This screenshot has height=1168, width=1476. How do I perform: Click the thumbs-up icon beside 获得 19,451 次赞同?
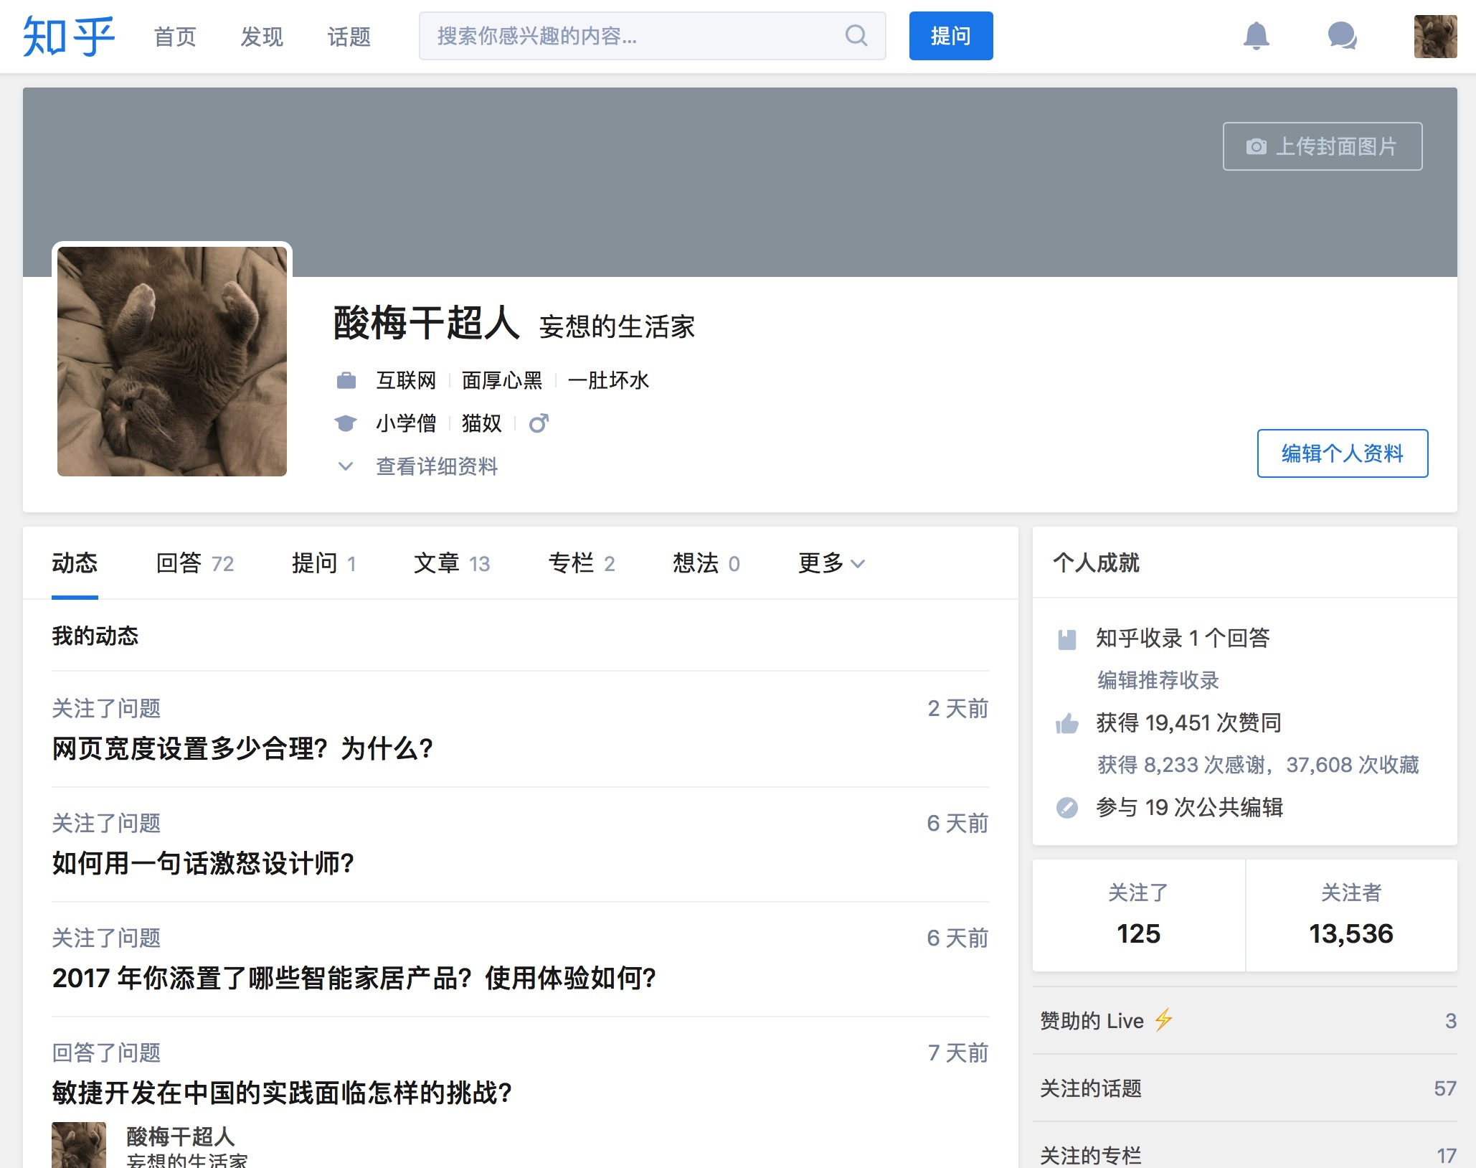tap(1067, 723)
